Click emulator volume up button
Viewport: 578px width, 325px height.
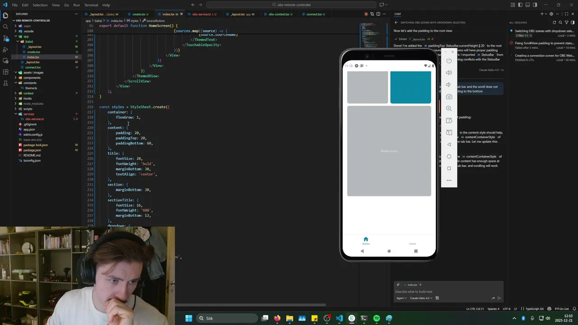click(x=449, y=73)
